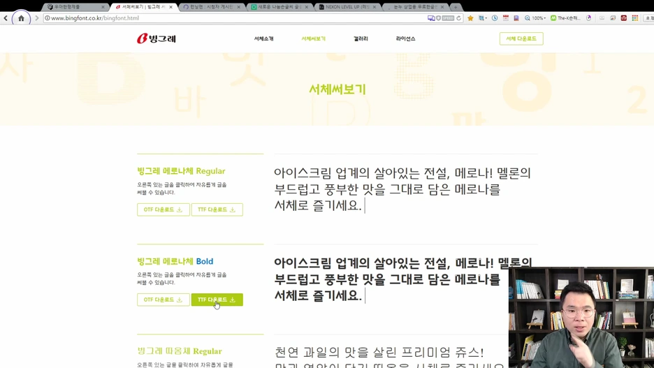
Task: Click the 빙그레 메로나체 Regular heading
Action: tap(181, 171)
